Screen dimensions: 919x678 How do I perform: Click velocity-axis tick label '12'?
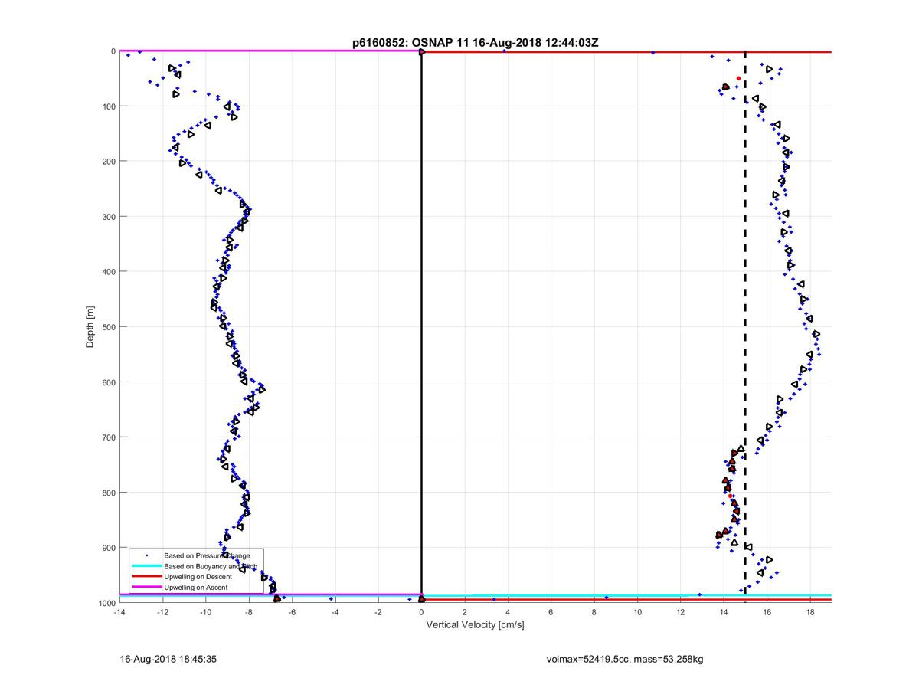point(681,614)
